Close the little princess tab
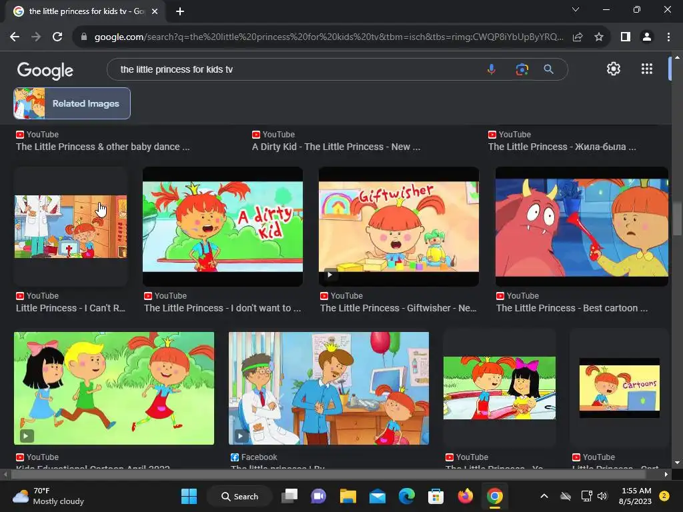The width and height of the screenshot is (683, 512). click(155, 11)
